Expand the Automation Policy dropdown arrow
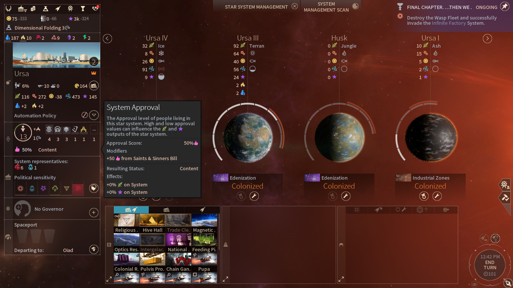 pyautogui.click(x=94, y=115)
